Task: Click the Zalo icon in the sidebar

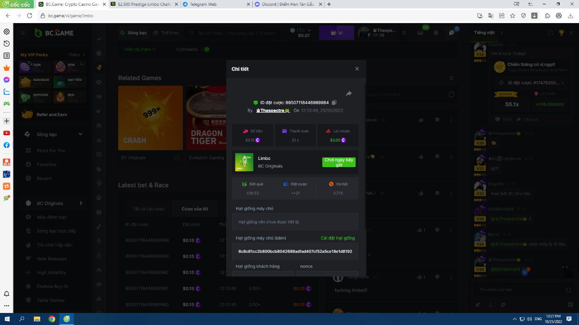Action: (x=7, y=91)
